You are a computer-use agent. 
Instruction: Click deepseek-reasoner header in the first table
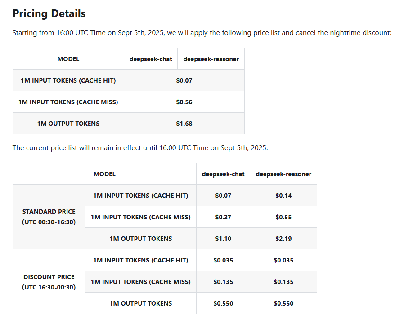tap(211, 59)
